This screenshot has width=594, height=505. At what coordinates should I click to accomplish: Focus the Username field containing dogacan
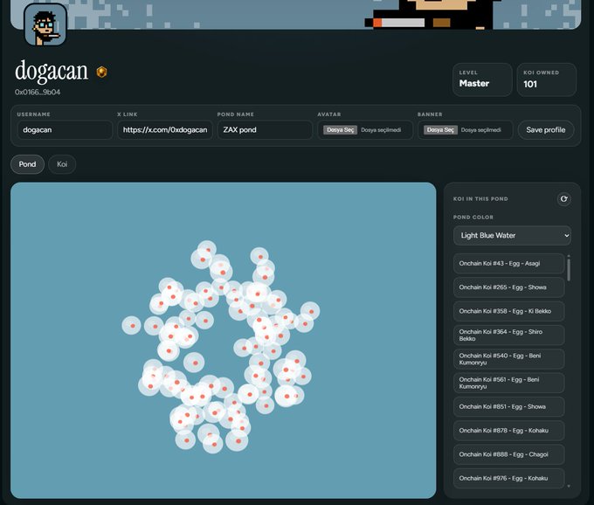[x=65, y=130]
